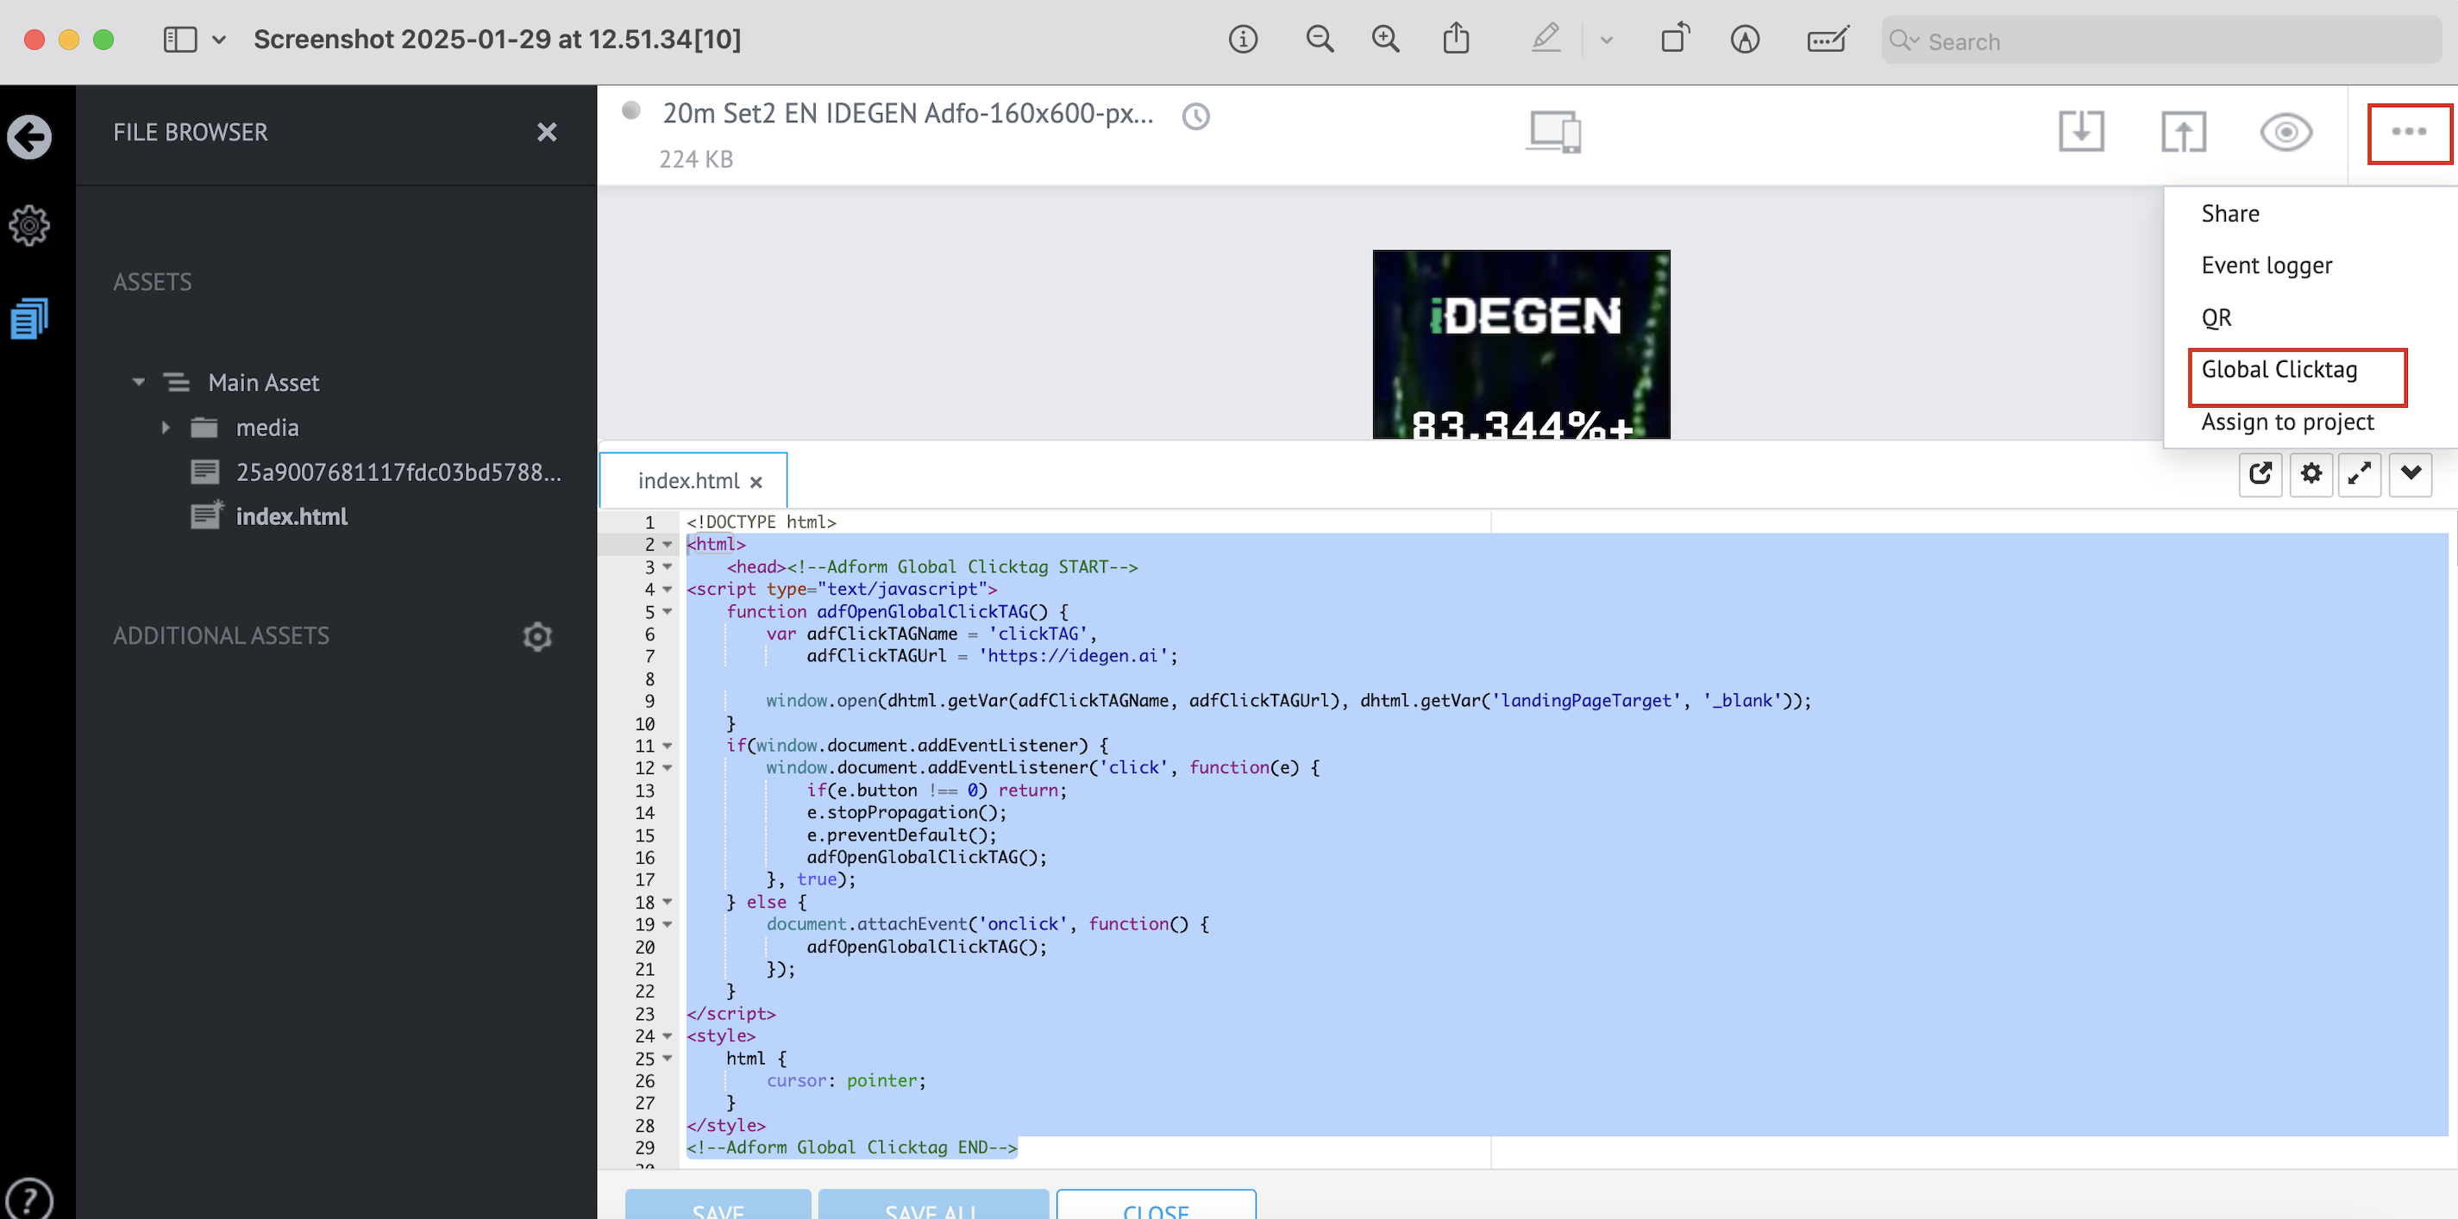Click the banner title 20m Set2 EN IDEGEN
The width and height of the screenshot is (2458, 1219).
[907, 114]
